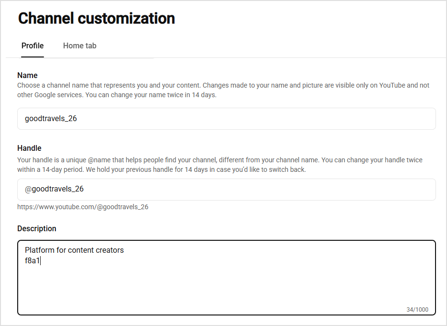The image size is (447, 326).
Task: Click the "Handle" section heading
Action: [29, 148]
